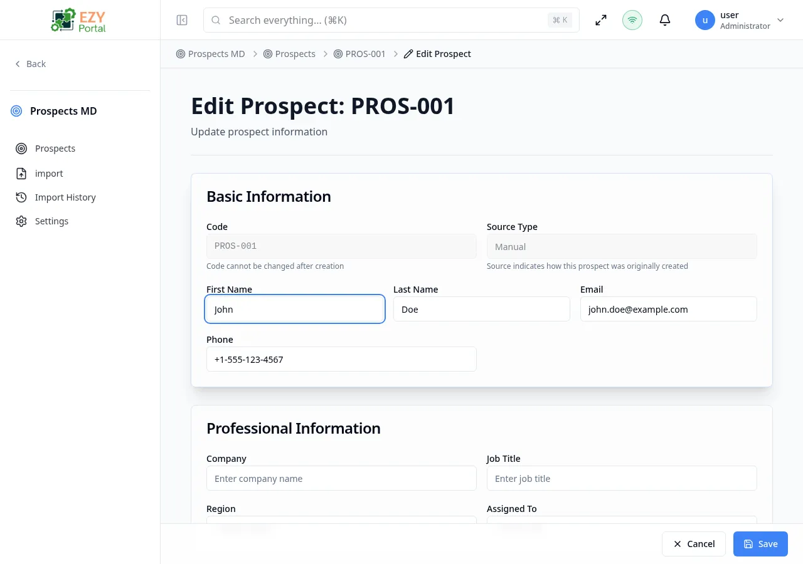This screenshot has width=803, height=564.
Task: Select the Email address field
Action: click(x=668, y=309)
